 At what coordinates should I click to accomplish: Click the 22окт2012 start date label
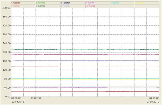(18, 102)
